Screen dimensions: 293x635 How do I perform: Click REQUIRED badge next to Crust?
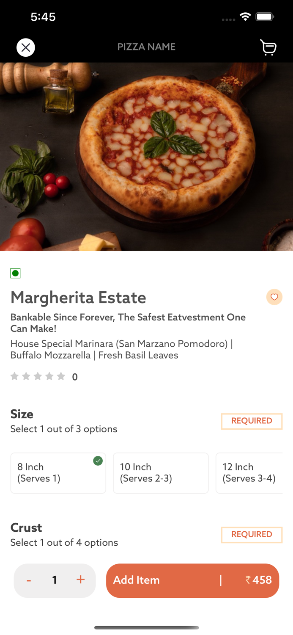tap(252, 535)
